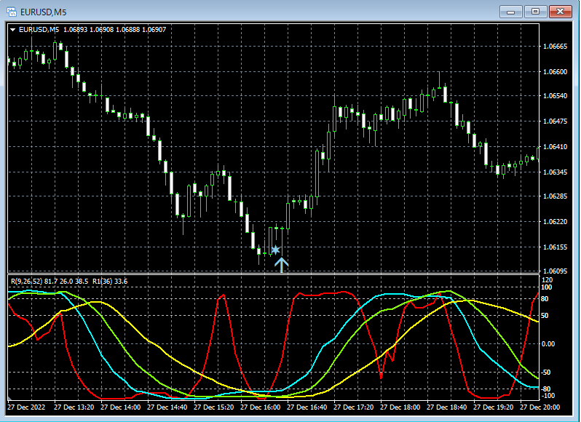Select the 'R1(36) 33.6' indicator label
Screen dimensions: 581x422
coord(110,282)
